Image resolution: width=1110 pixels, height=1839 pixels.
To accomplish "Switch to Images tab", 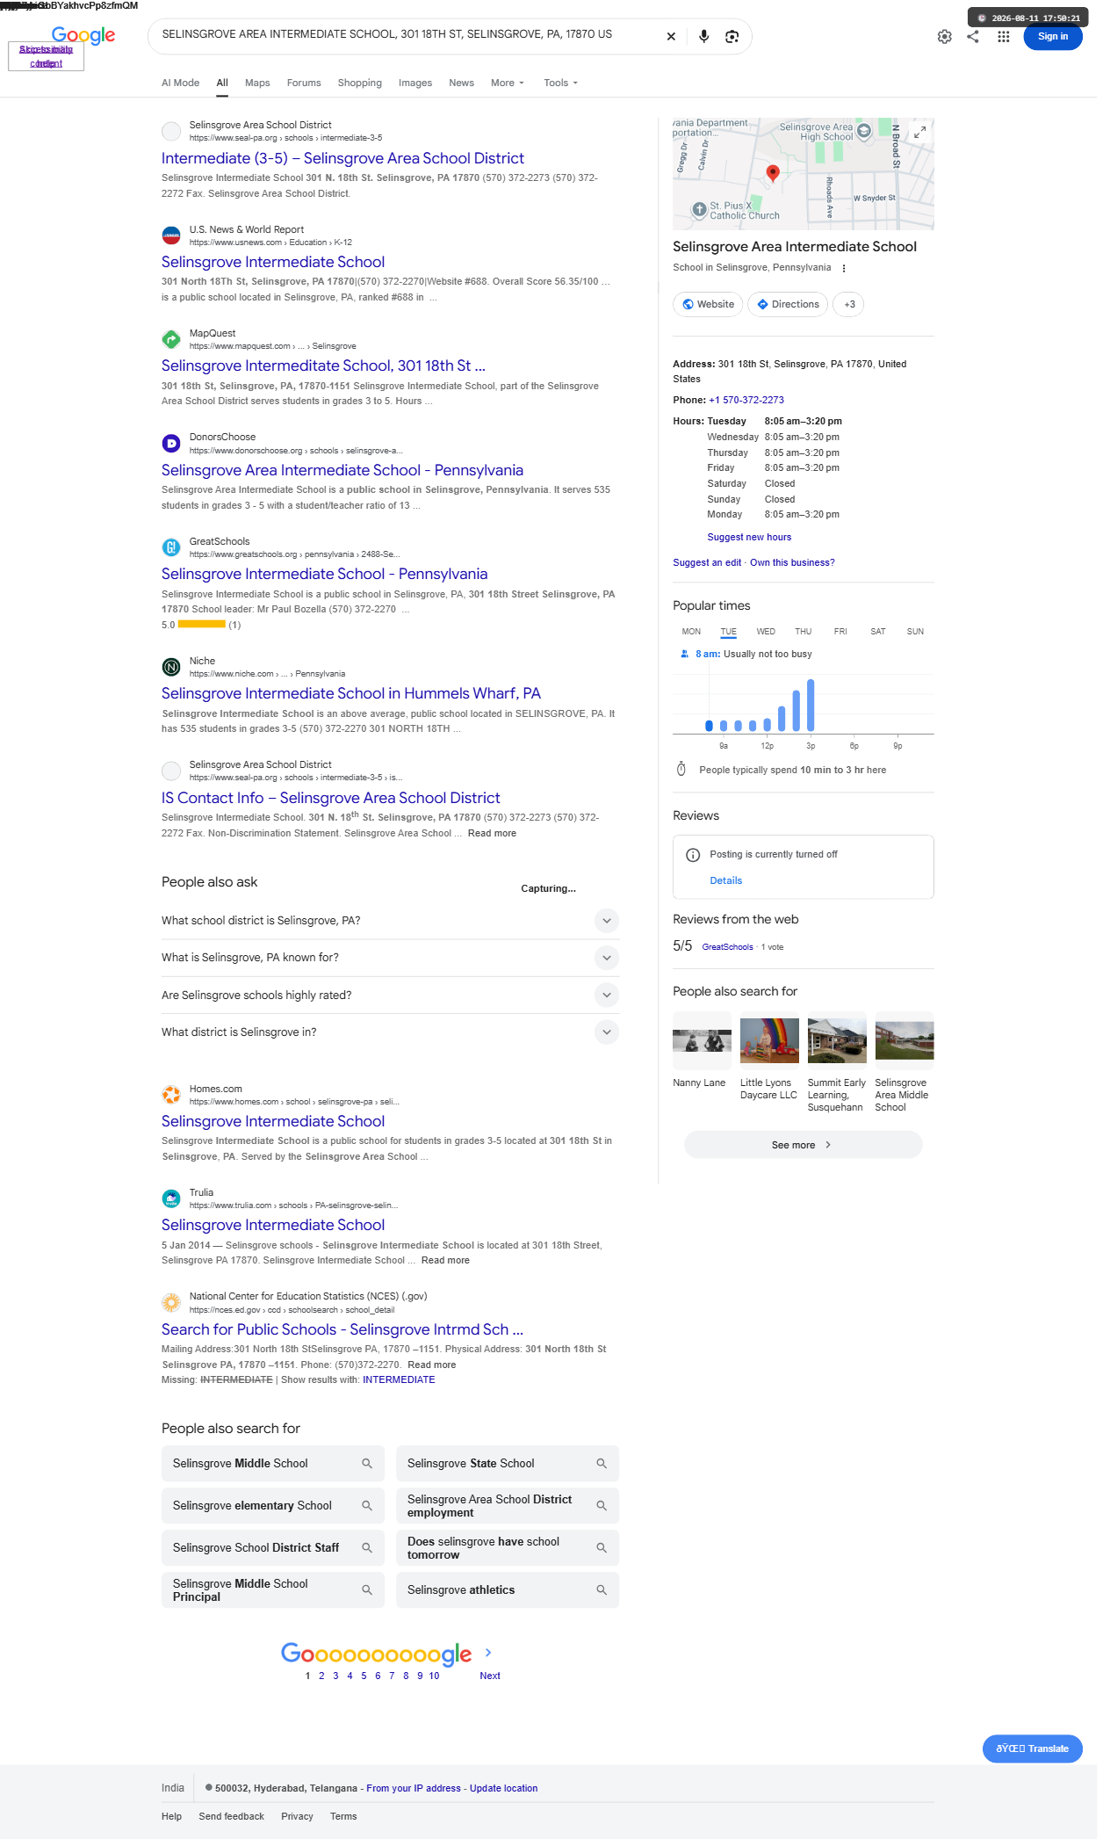I will tap(414, 83).
